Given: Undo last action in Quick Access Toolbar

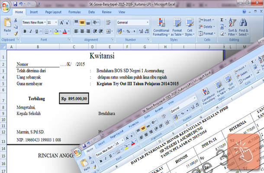Looking at the screenshot, I should pos(21,4).
